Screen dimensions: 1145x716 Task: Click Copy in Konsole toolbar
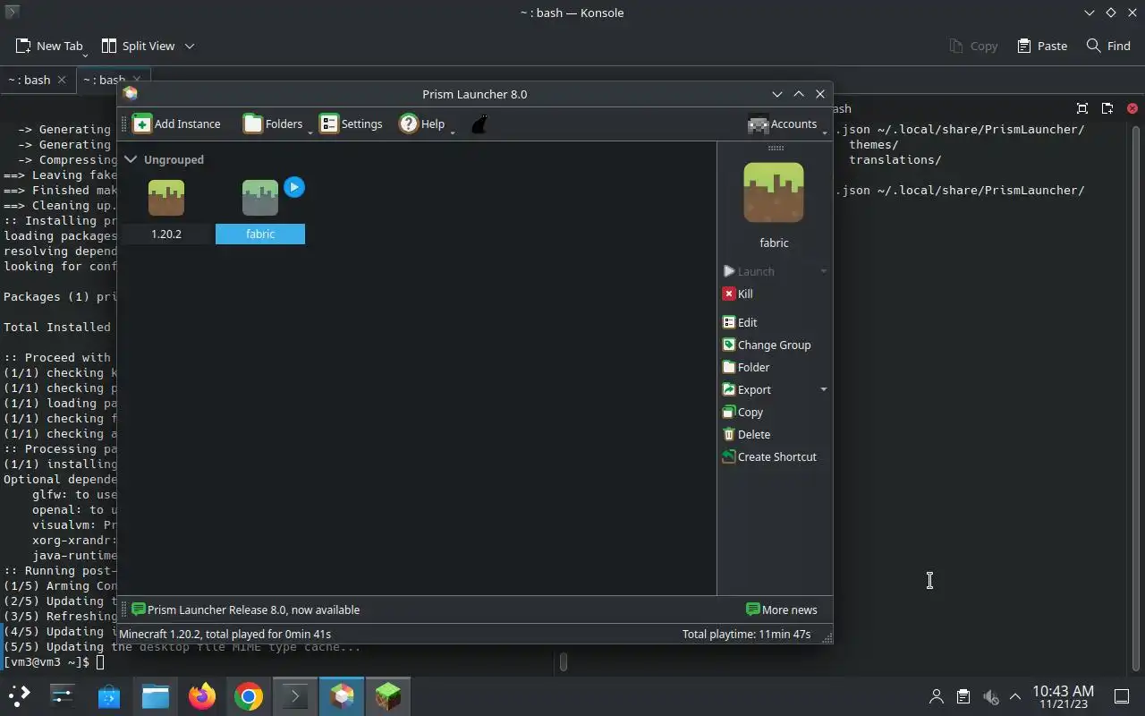pyautogui.click(x=973, y=46)
